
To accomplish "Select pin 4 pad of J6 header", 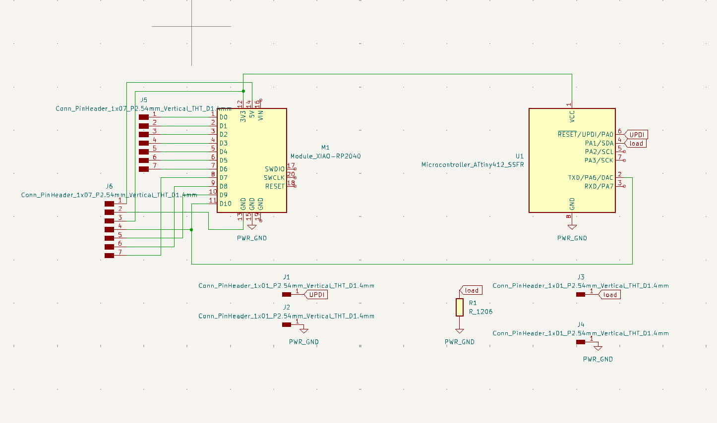I will [x=109, y=229].
